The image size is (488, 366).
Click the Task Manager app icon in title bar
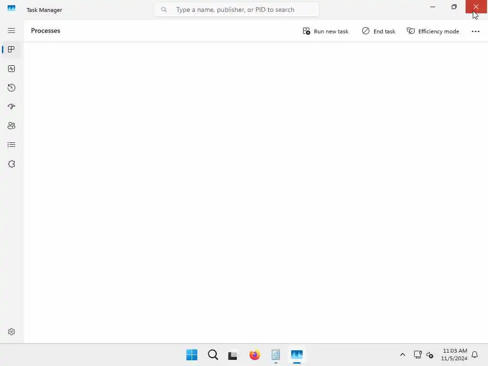coord(11,8)
